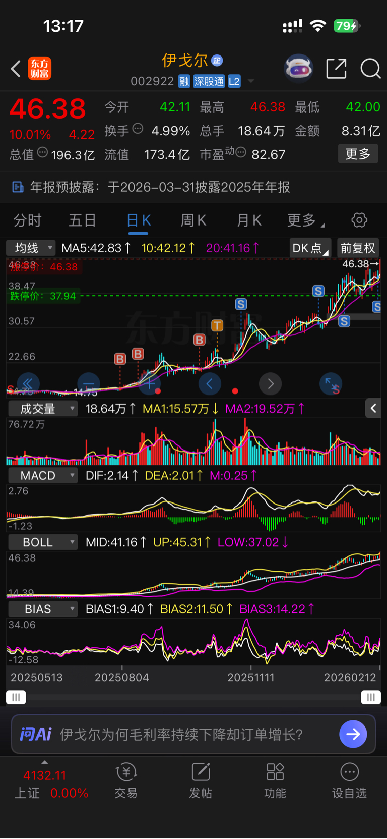Open the 功能 functions tab
The image size is (387, 839).
click(x=275, y=781)
